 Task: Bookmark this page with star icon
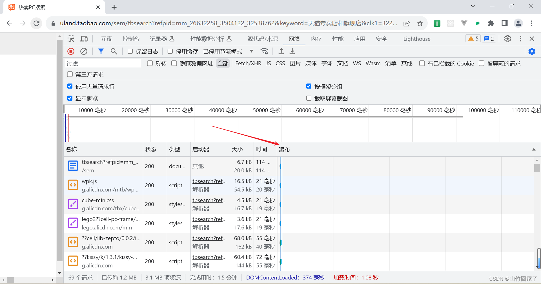pyautogui.click(x=420, y=23)
